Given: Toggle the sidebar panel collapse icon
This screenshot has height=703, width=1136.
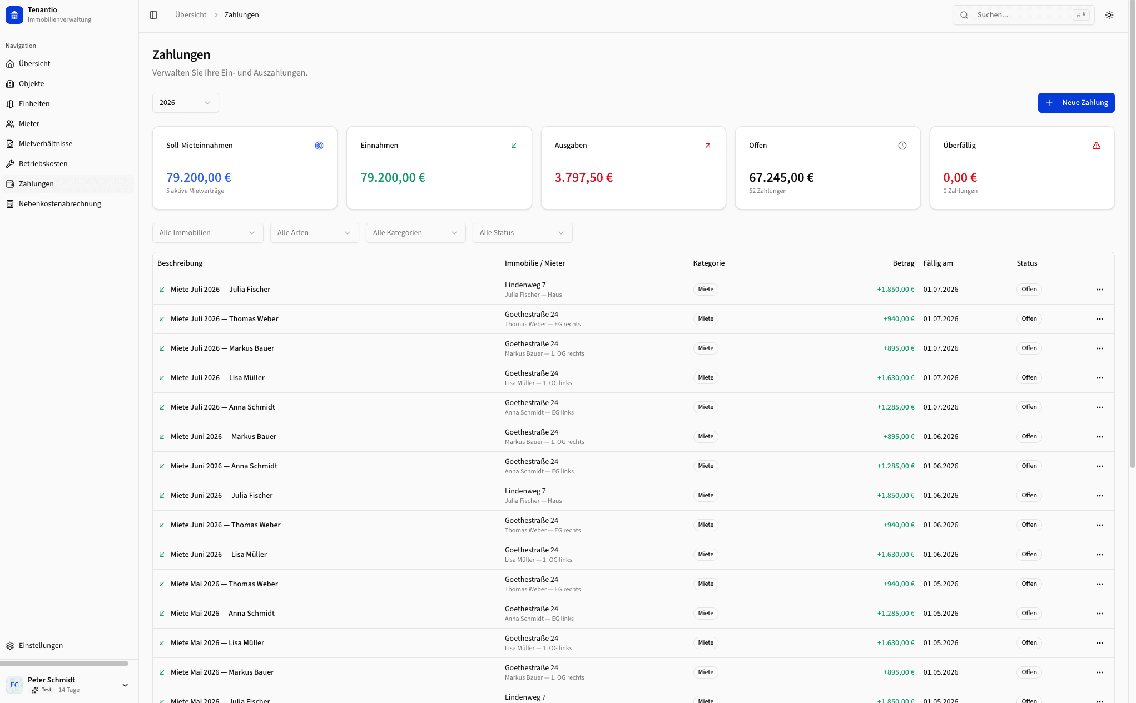Looking at the screenshot, I should [x=153, y=14].
